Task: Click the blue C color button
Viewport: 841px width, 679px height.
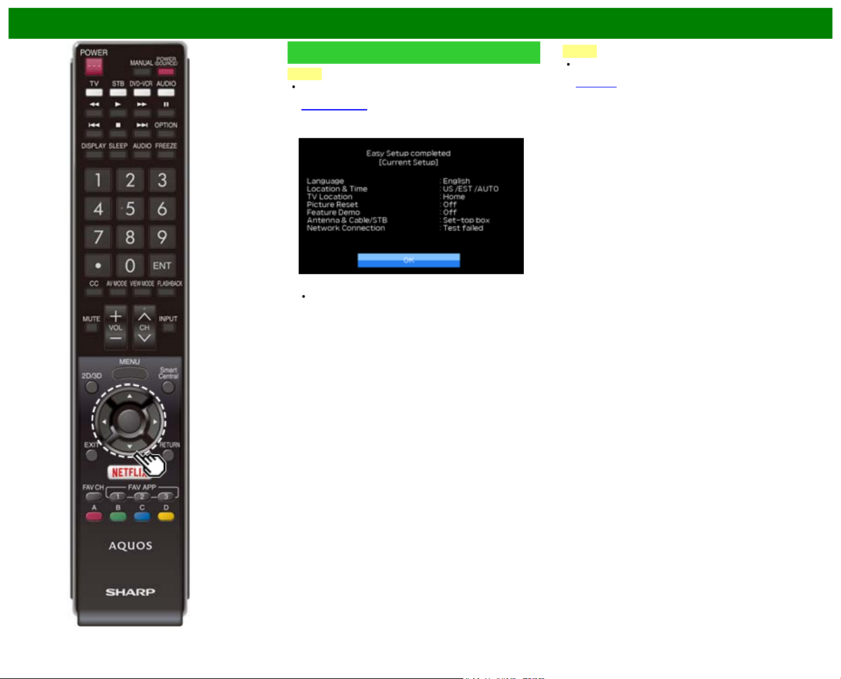Action: point(142,517)
